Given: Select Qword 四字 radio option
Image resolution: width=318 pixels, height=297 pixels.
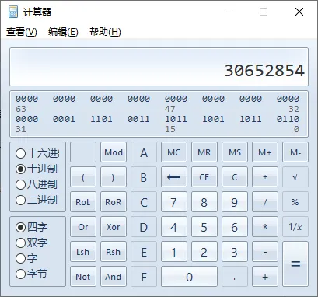Looking at the screenshot, I should pyautogui.click(x=32, y=227).
